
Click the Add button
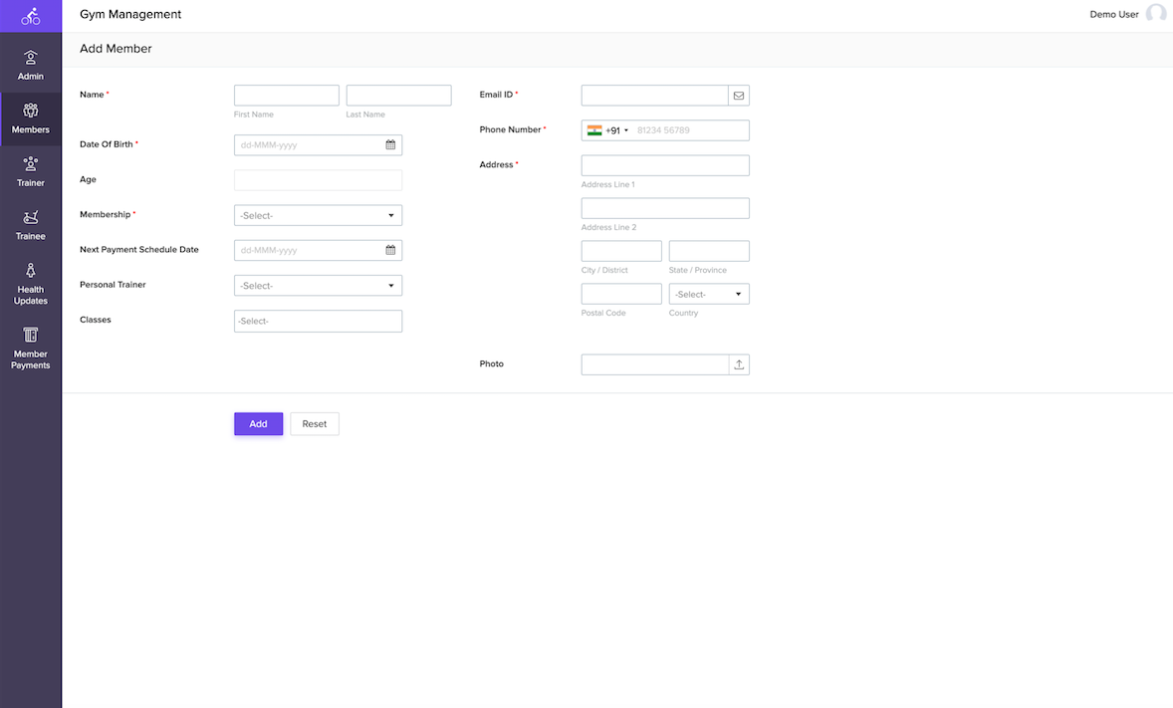click(x=258, y=424)
